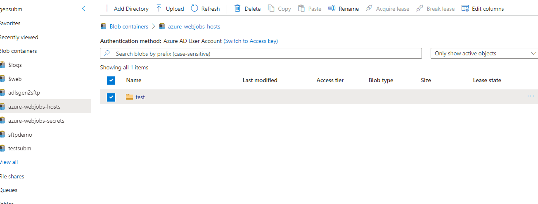Screen dimensions: 538x204
Task: Click azure-webjobs-hosts breadcrumb link
Action: [194, 26]
